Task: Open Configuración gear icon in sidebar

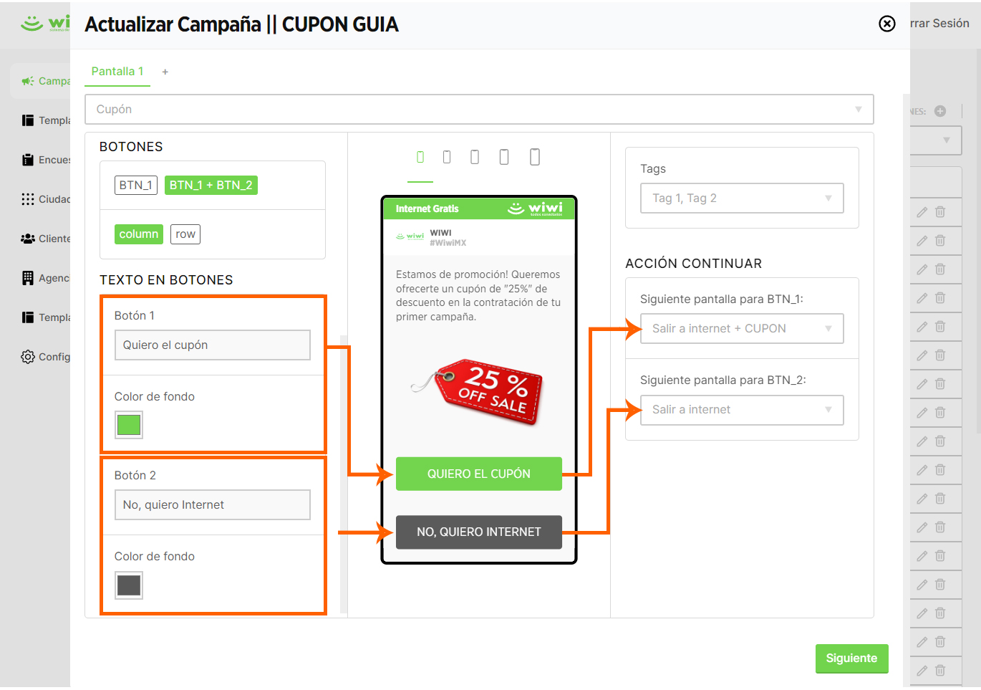Action: click(x=28, y=357)
